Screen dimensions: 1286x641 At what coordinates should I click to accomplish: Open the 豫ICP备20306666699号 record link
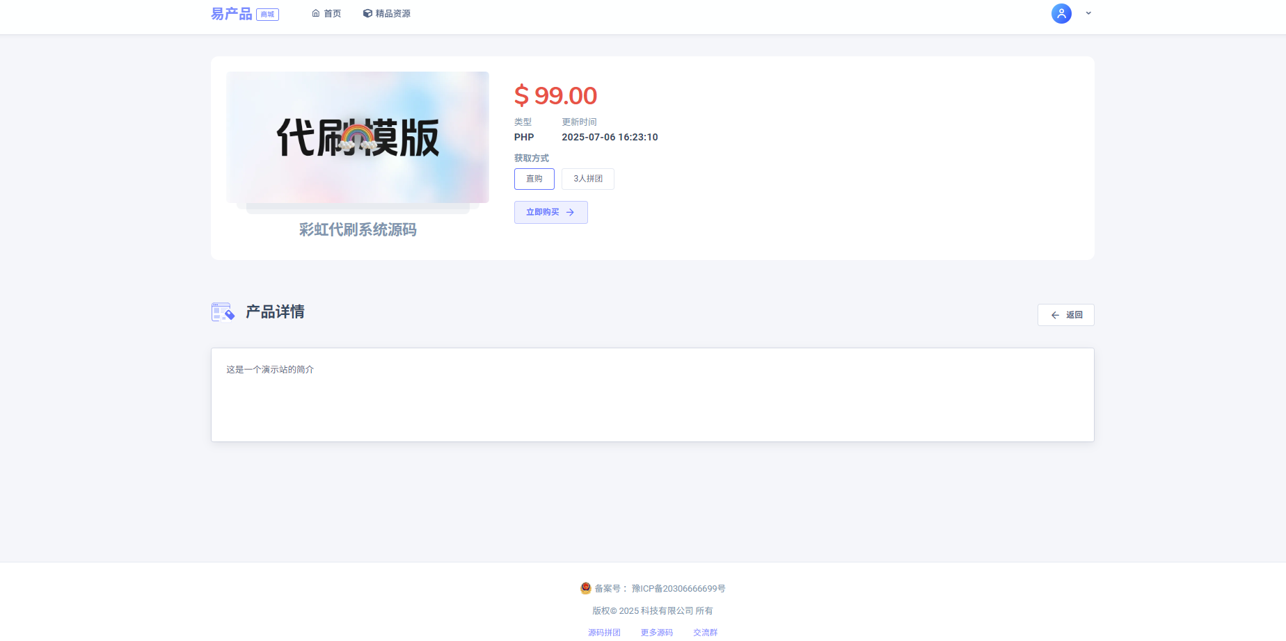[678, 588]
